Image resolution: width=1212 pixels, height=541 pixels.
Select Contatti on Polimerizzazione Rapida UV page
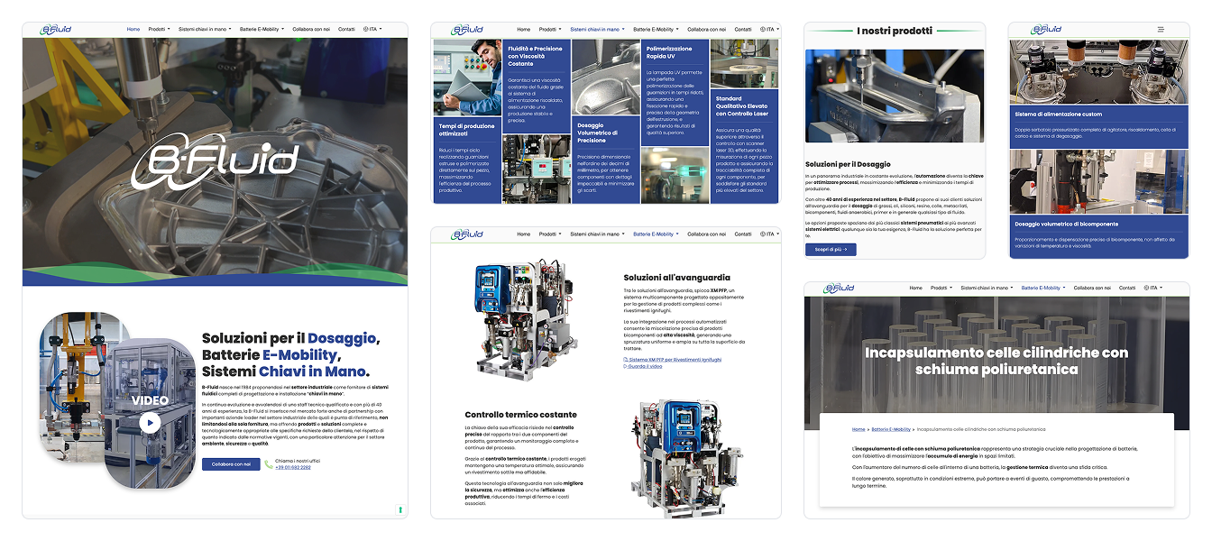point(743,30)
